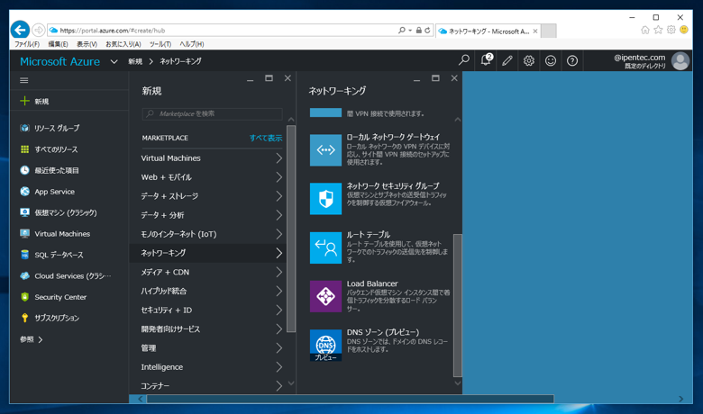Screen dimensions: 703x414
Task: Open the browser tools gear icon
Action: pos(671,30)
